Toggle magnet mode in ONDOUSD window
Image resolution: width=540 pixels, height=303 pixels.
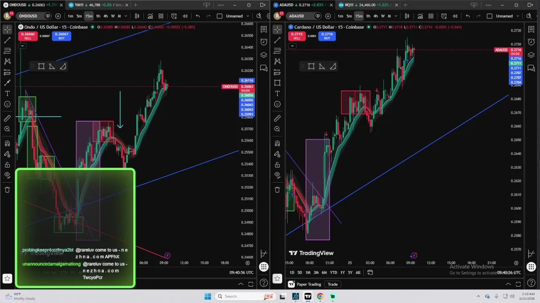click(7, 144)
